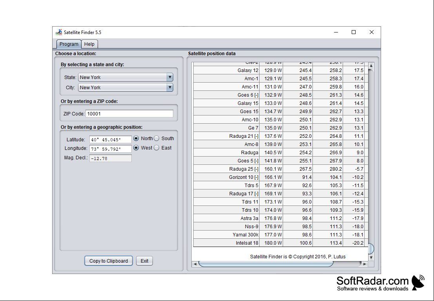Select the Amc-10 satellite cell
The image size is (434, 301).
click(x=227, y=120)
